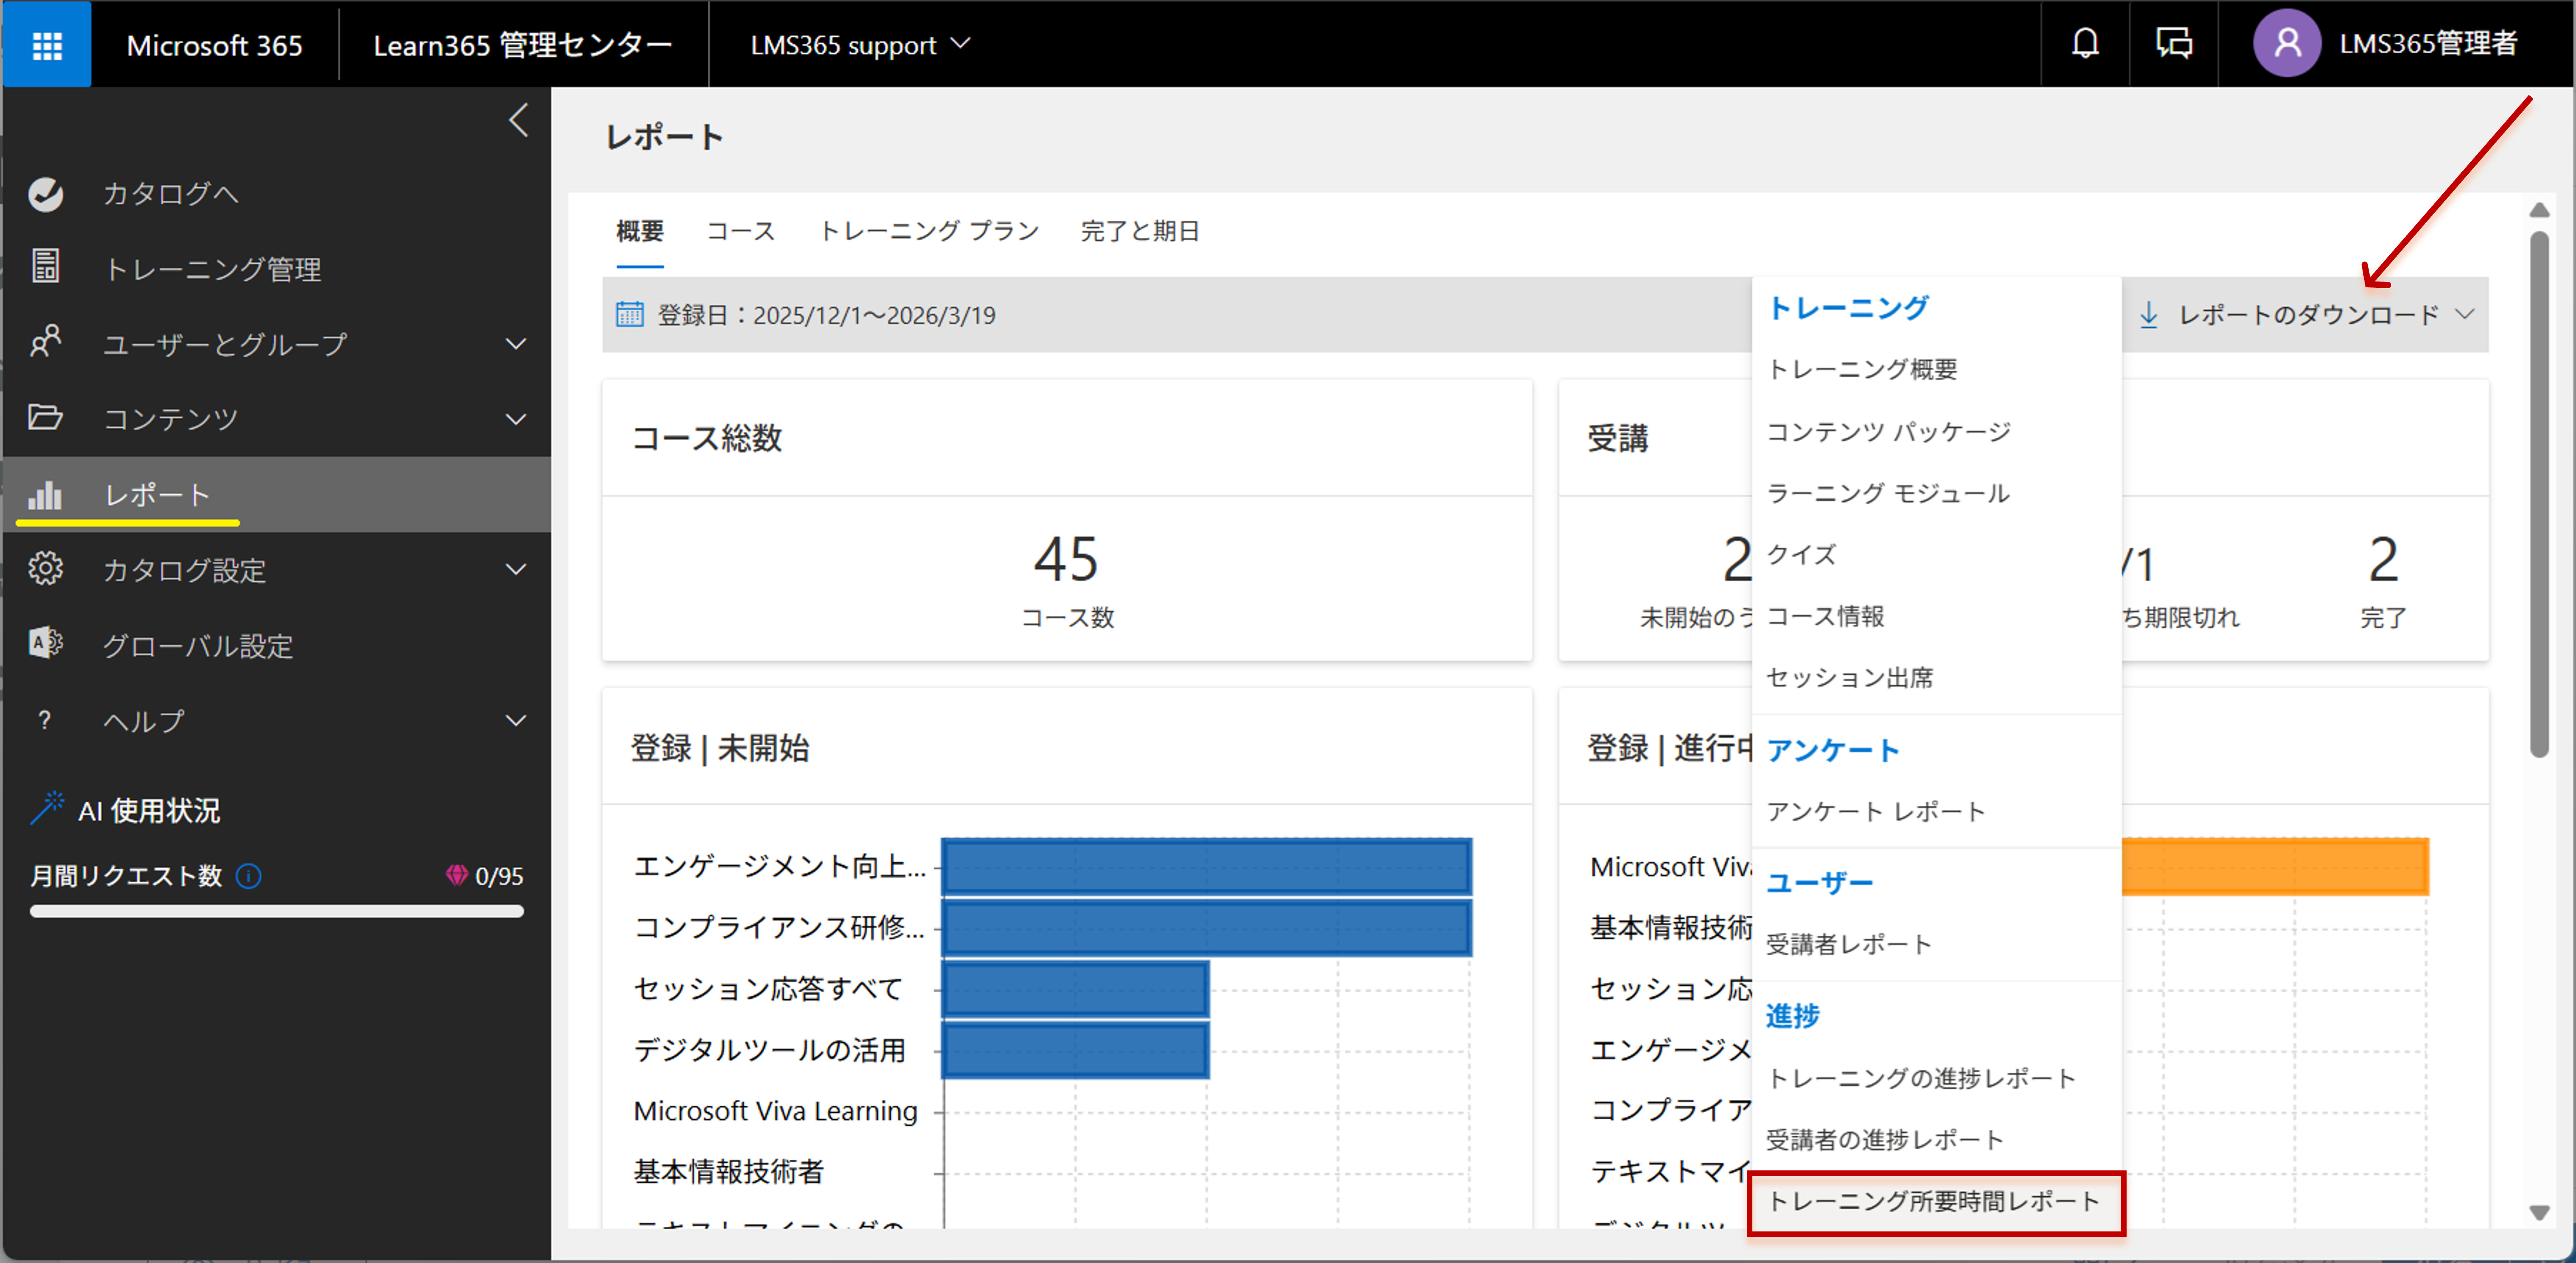Click the AI 使用状況 label

149,810
